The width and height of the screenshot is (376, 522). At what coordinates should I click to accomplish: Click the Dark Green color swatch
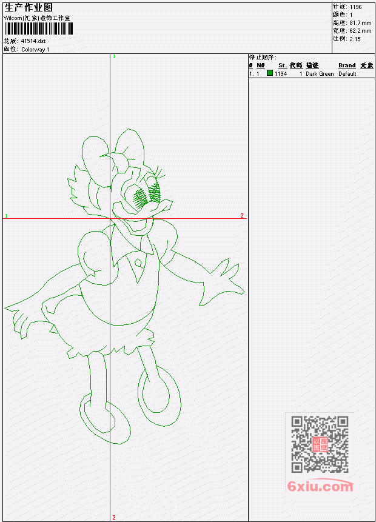pos(270,73)
